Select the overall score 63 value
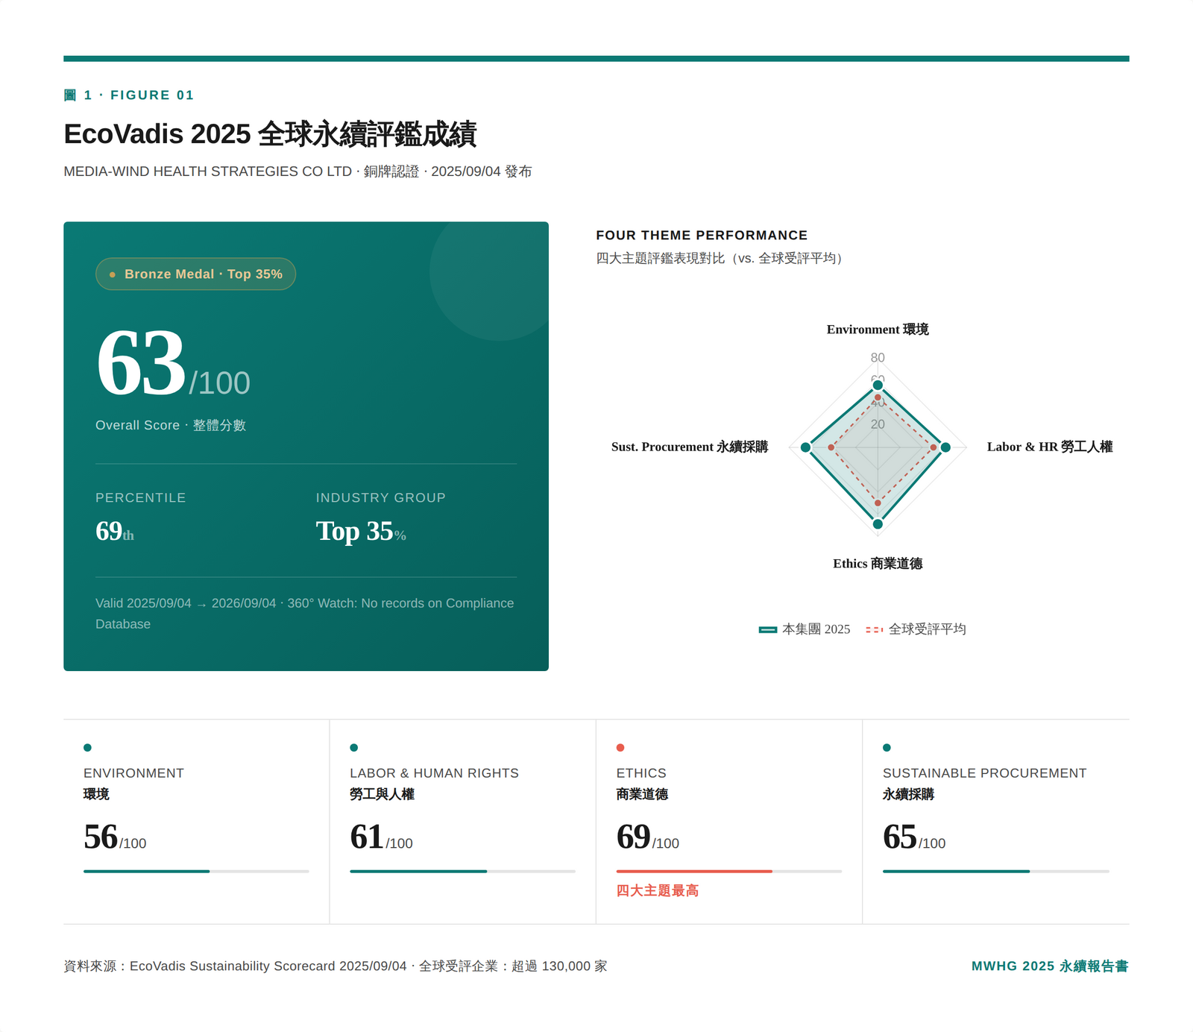The width and height of the screenshot is (1193, 1032). click(141, 363)
